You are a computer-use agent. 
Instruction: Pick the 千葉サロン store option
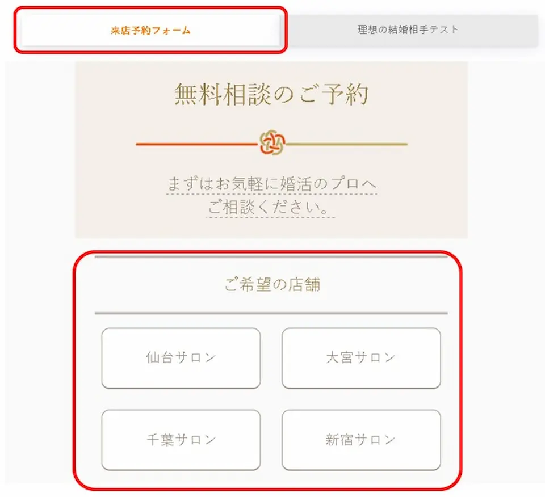coord(181,440)
